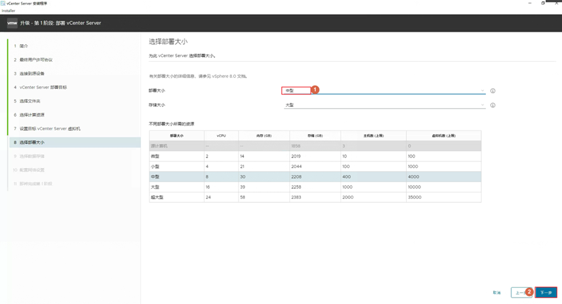Click the 主机数 (上限) column header
This screenshot has height=304, width=562.
coord(374,135)
